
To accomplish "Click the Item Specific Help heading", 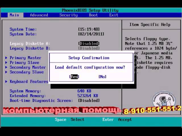I will coord(150,25).
